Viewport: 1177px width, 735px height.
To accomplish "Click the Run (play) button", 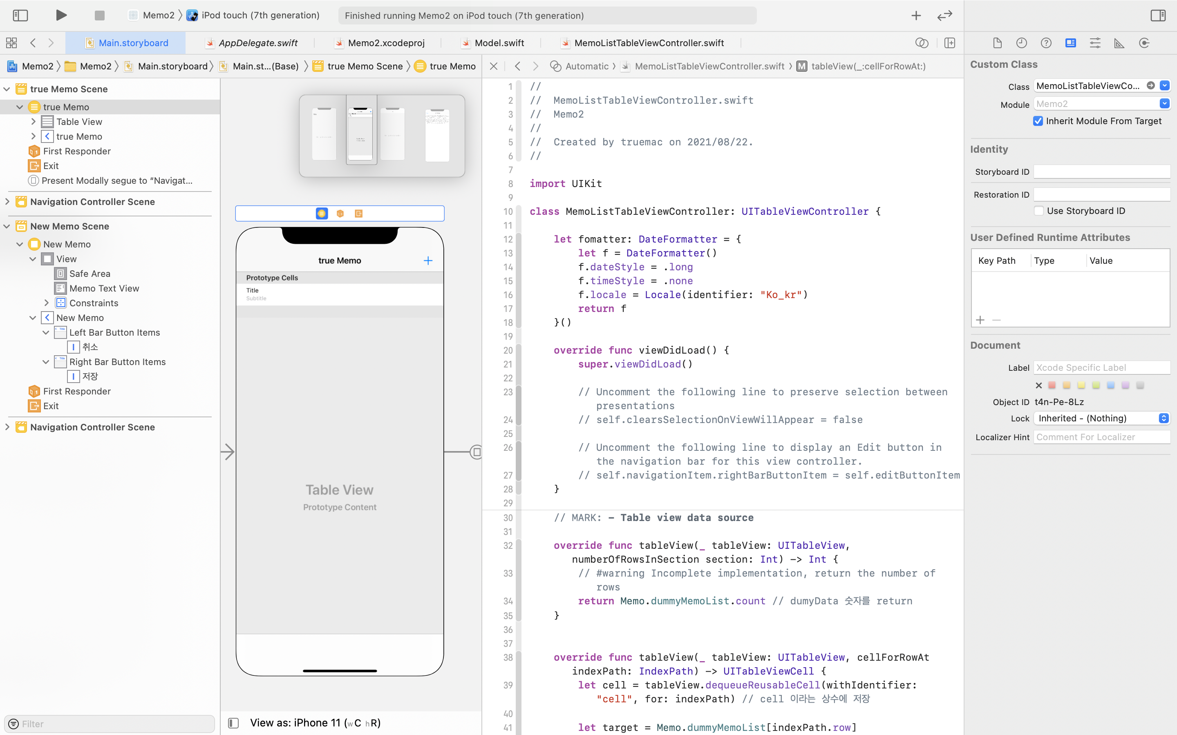I will point(61,15).
